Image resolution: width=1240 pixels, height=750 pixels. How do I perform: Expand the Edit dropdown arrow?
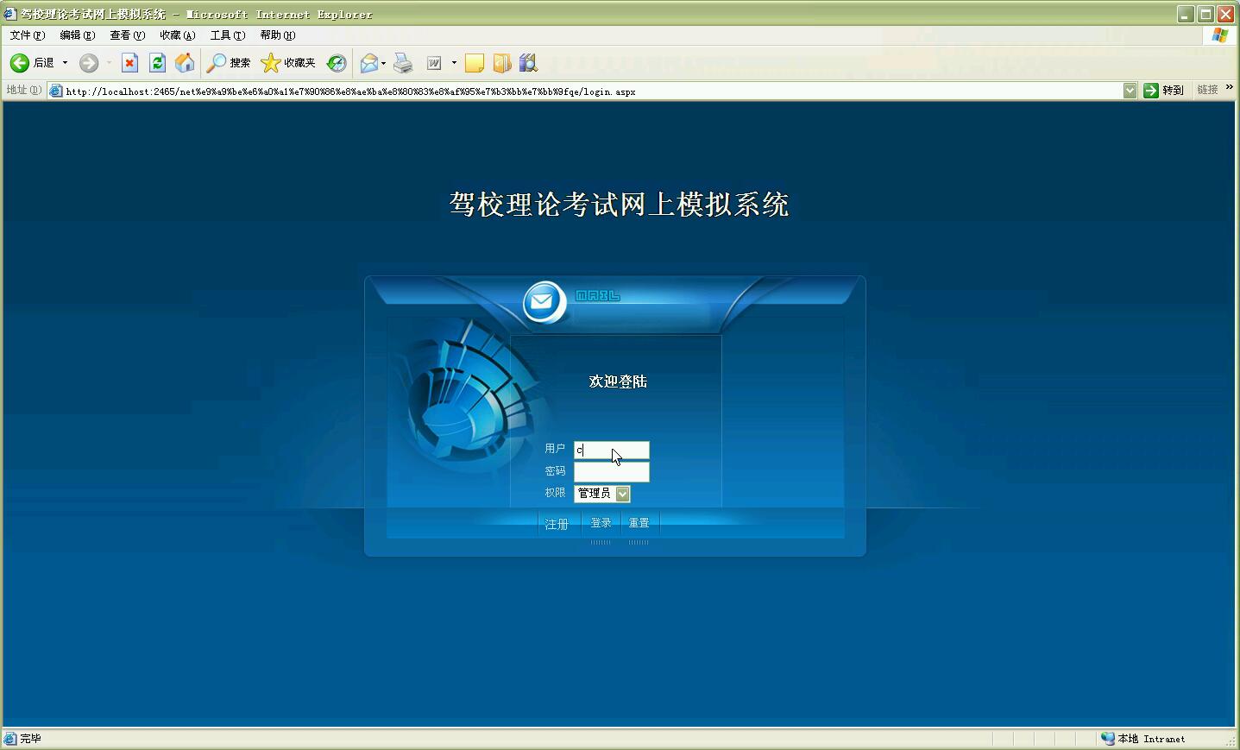pyautogui.click(x=454, y=63)
